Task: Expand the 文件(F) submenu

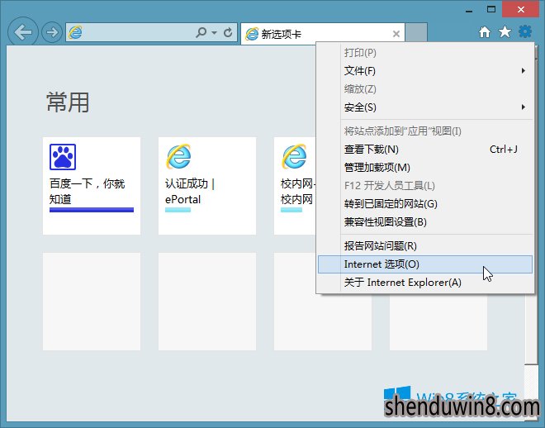Action: click(x=425, y=71)
